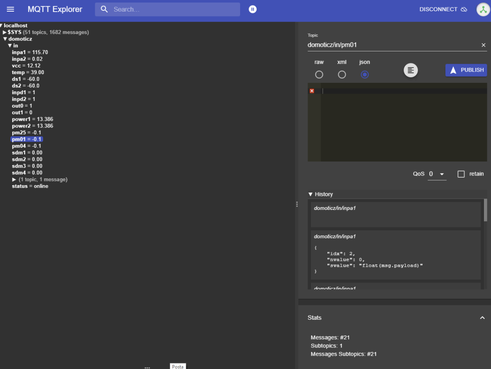Select topic pm04 = -0.1

tap(26, 146)
